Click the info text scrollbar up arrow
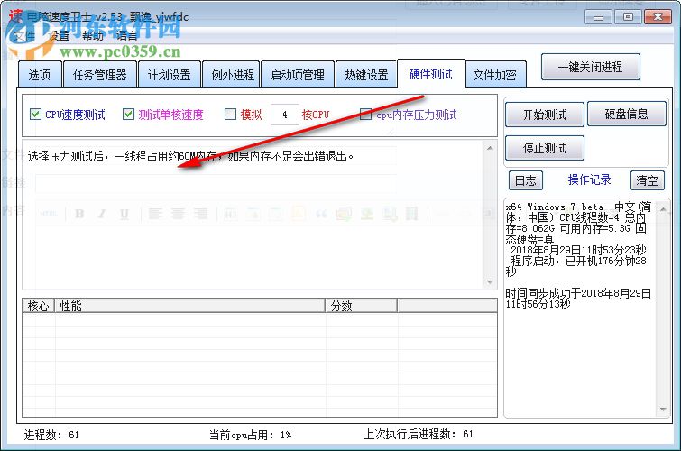This screenshot has height=451, width=681. point(490,148)
